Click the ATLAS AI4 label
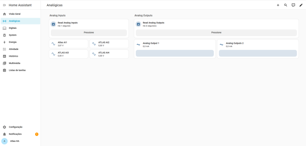The width and height of the screenshot is (306, 146). pyautogui.click(x=104, y=52)
